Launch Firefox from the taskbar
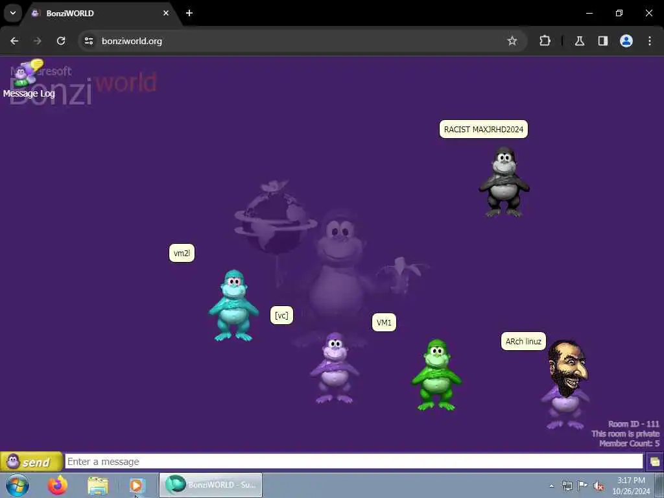The width and height of the screenshot is (664, 498). point(58,485)
